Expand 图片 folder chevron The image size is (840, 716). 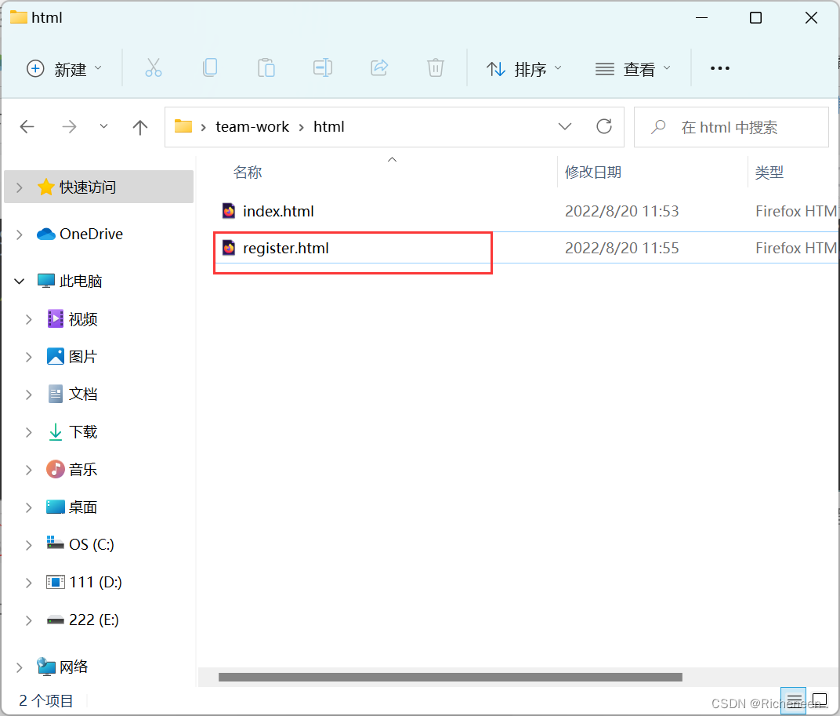tap(29, 357)
